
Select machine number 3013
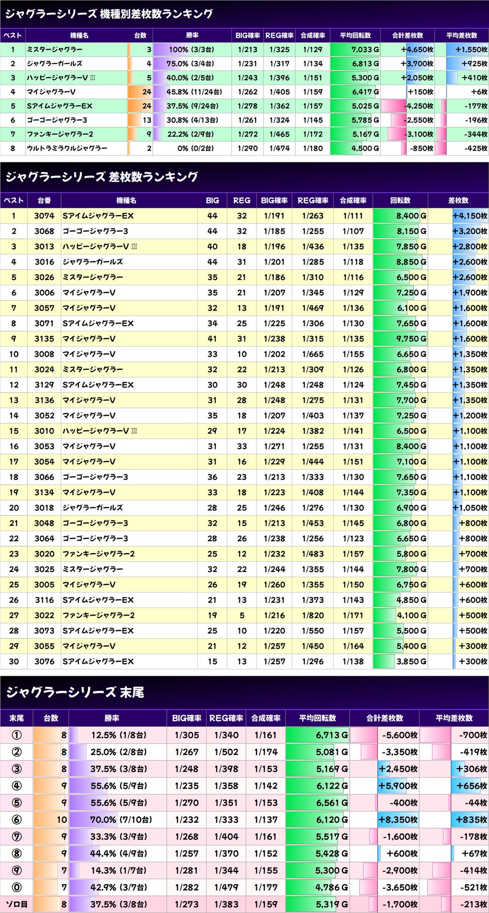point(44,247)
